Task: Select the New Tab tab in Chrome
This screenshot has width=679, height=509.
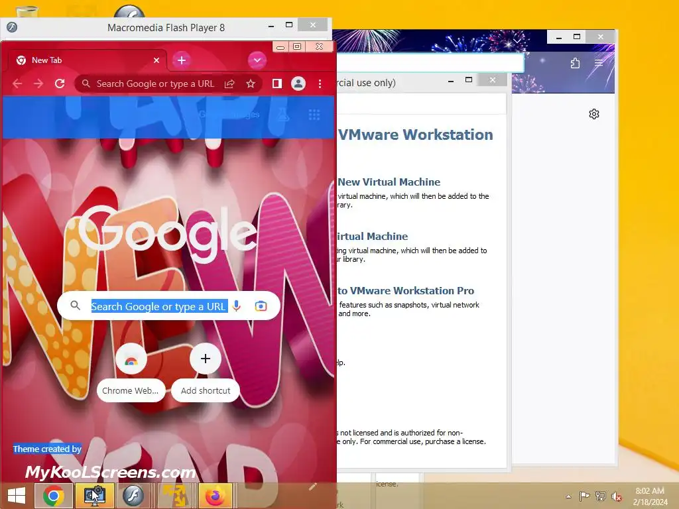Action: coord(87,60)
